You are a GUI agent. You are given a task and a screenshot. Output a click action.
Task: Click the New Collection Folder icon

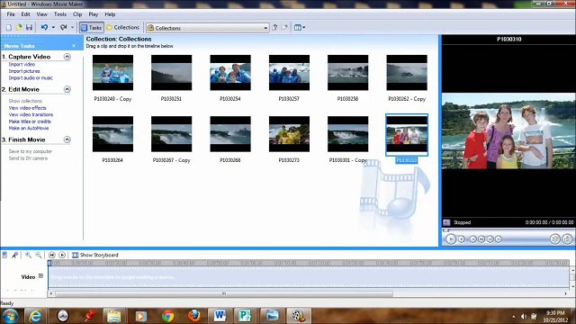pos(284,28)
